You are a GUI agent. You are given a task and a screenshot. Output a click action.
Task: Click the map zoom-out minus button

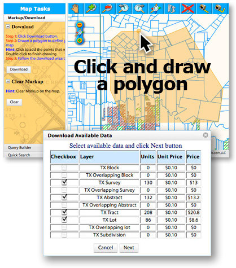[x=80, y=25]
